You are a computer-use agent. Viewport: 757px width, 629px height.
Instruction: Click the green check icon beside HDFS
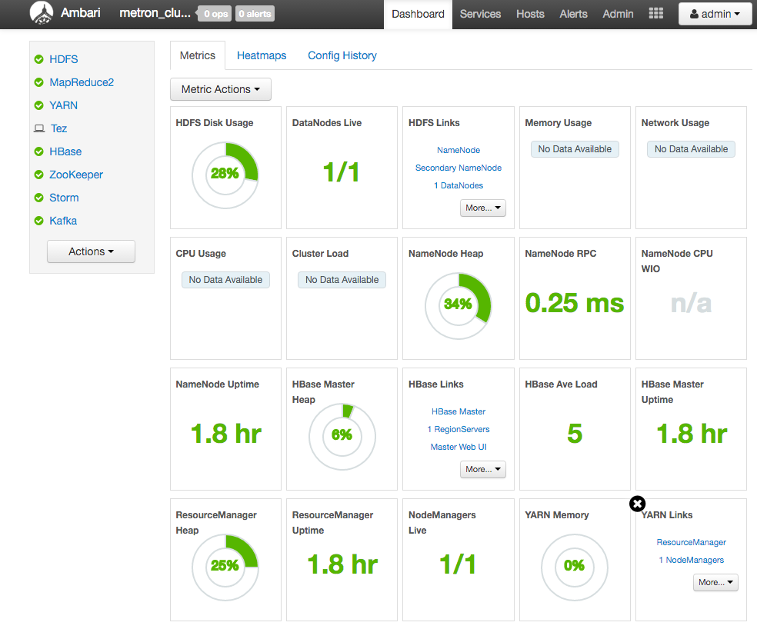[38, 59]
